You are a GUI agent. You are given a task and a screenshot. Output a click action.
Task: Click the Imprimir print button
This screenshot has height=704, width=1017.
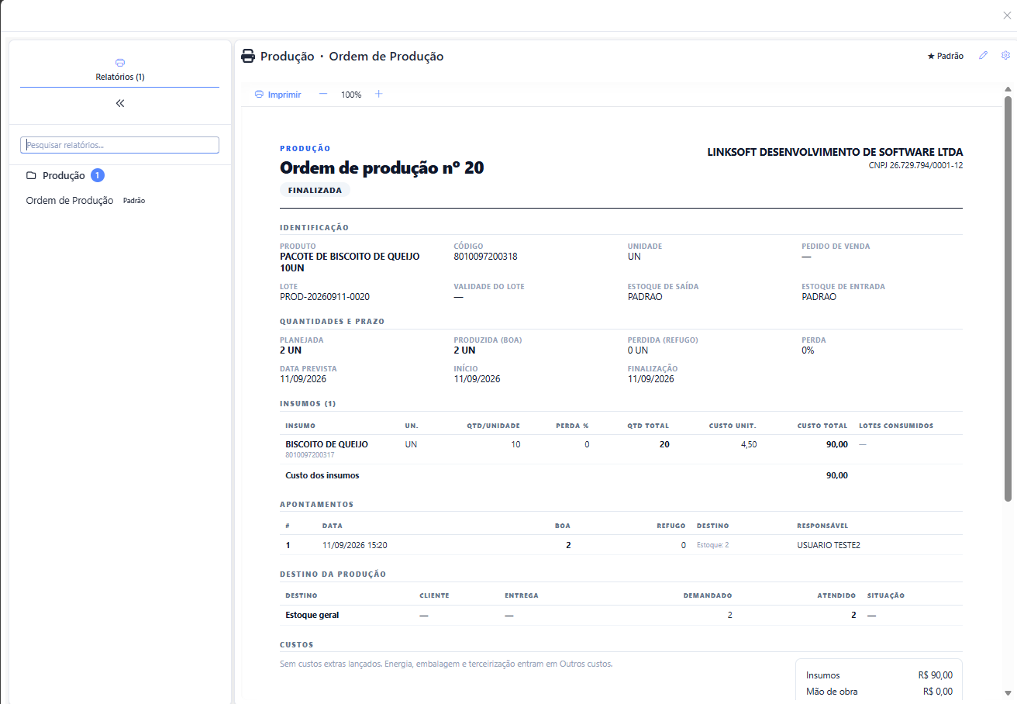point(278,95)
